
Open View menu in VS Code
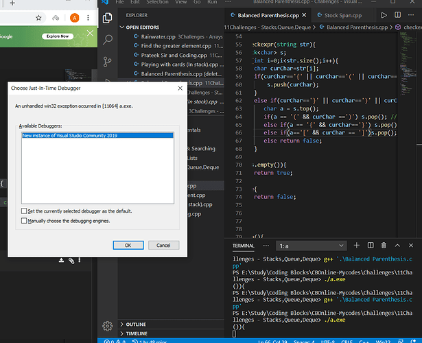coord(181,2)
